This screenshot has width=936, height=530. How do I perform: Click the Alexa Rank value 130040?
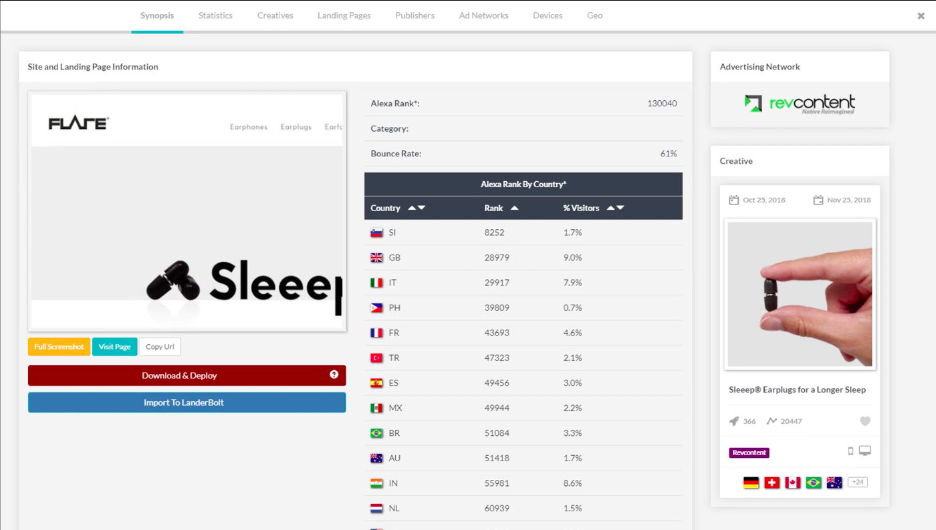point(662,104)
